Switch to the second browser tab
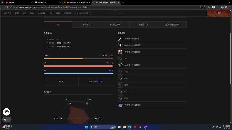 pos(48,2)
